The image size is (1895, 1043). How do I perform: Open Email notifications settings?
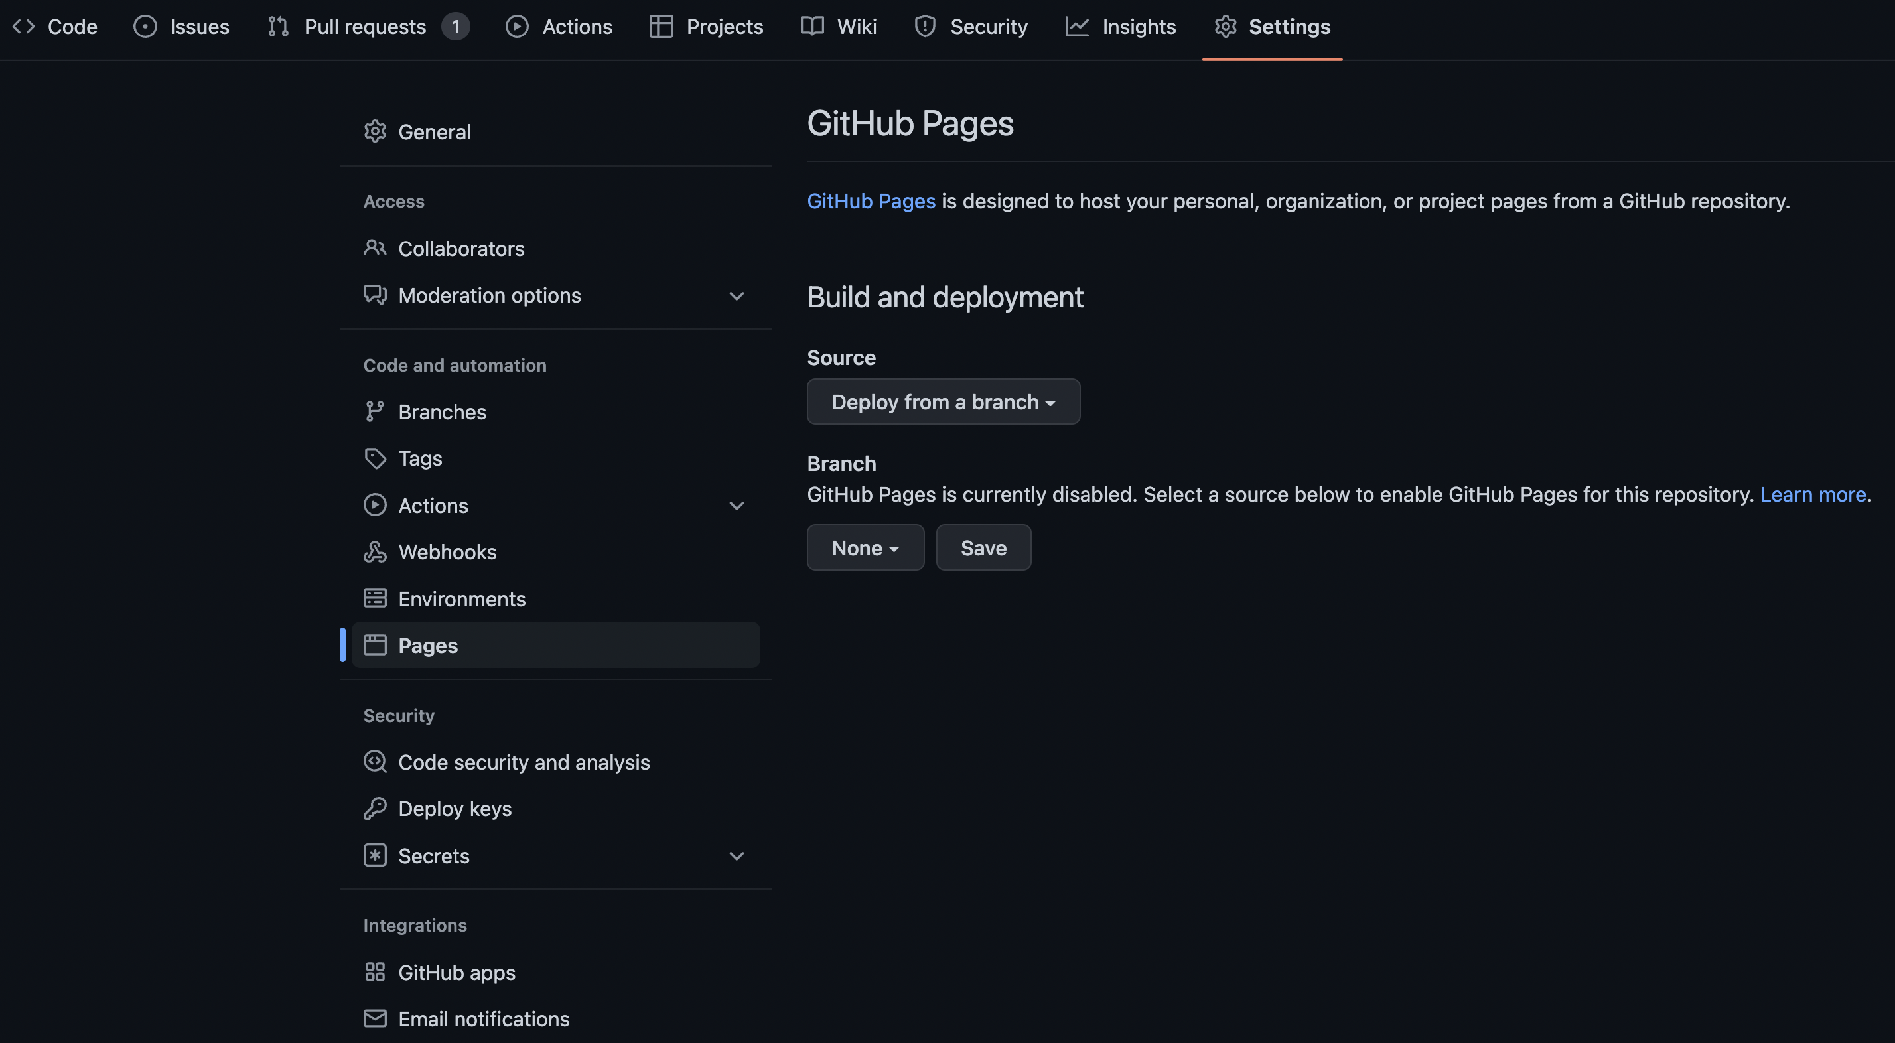pos(555,1018)
